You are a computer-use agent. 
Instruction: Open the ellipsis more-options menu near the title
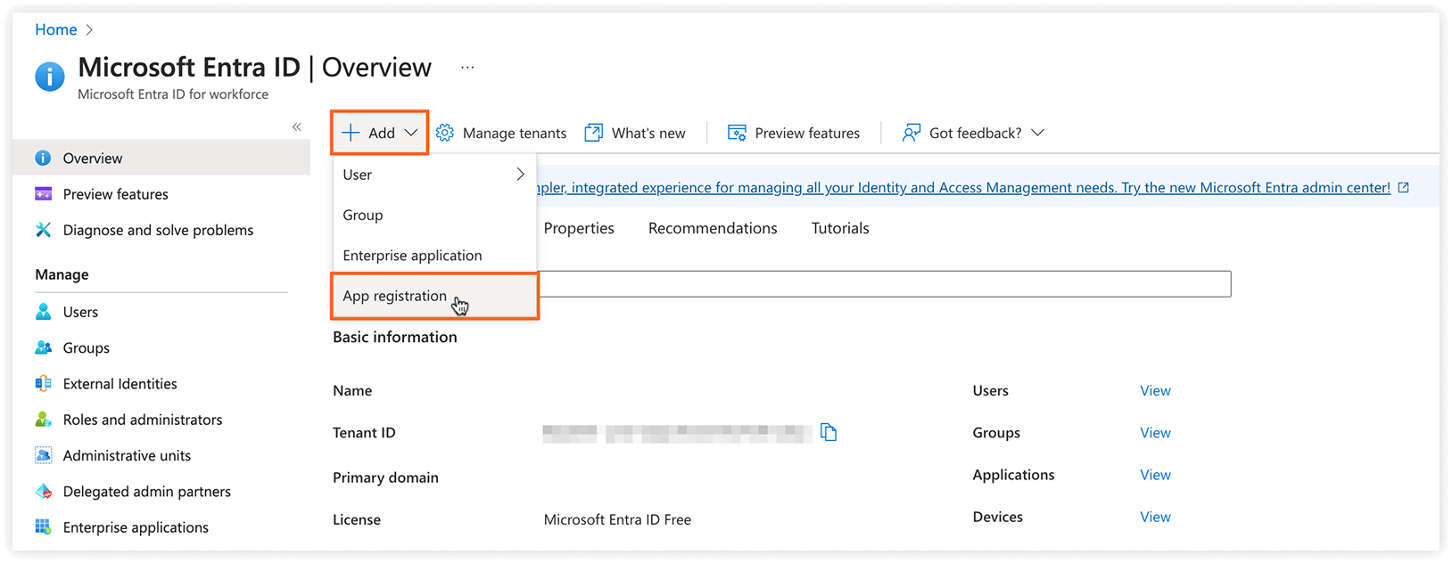(467, 68)
